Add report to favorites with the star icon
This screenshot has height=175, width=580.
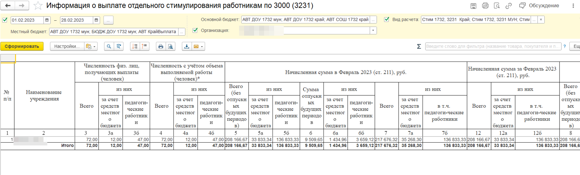[38, 5]
